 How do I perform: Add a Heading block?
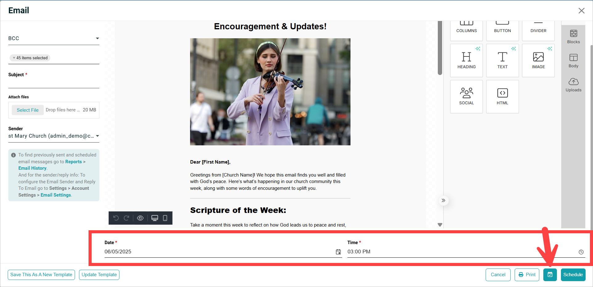click(x=466, y=60)
